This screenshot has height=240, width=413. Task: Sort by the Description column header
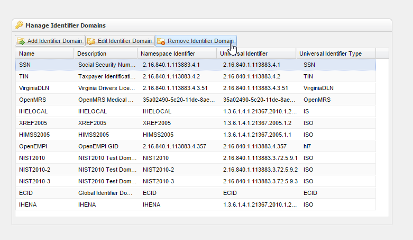105,54
